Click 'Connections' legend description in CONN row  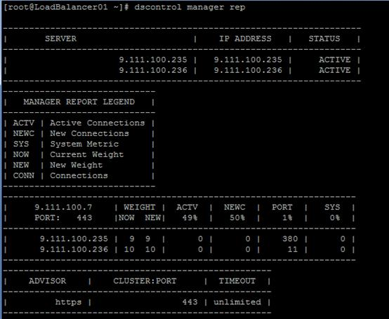pos(79,175)
